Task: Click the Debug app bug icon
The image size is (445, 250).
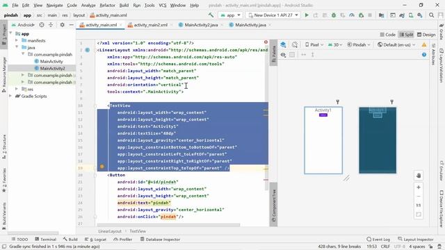Action: coord(334,15)
